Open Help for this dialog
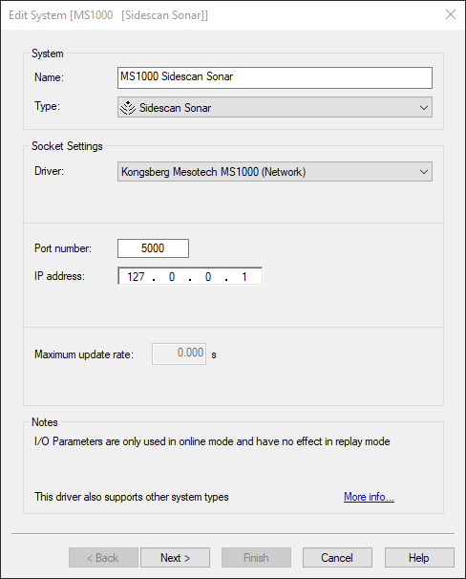Viewport: 466px width, 579px height. pos(419,558)
